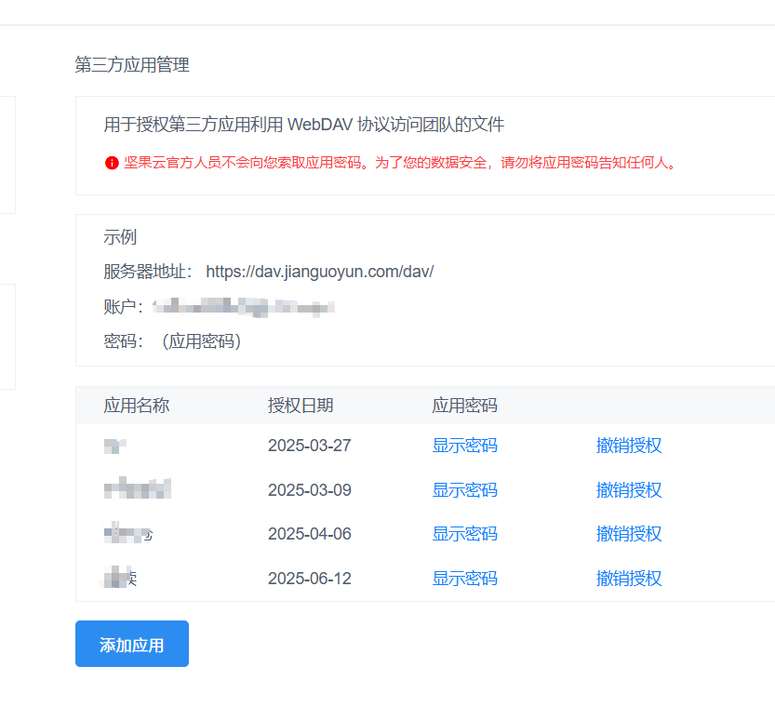This screenshot has height=720, width=775.
Task: Click the 2025-06-12 authorization date cell
Action: [x=310, y=579]
